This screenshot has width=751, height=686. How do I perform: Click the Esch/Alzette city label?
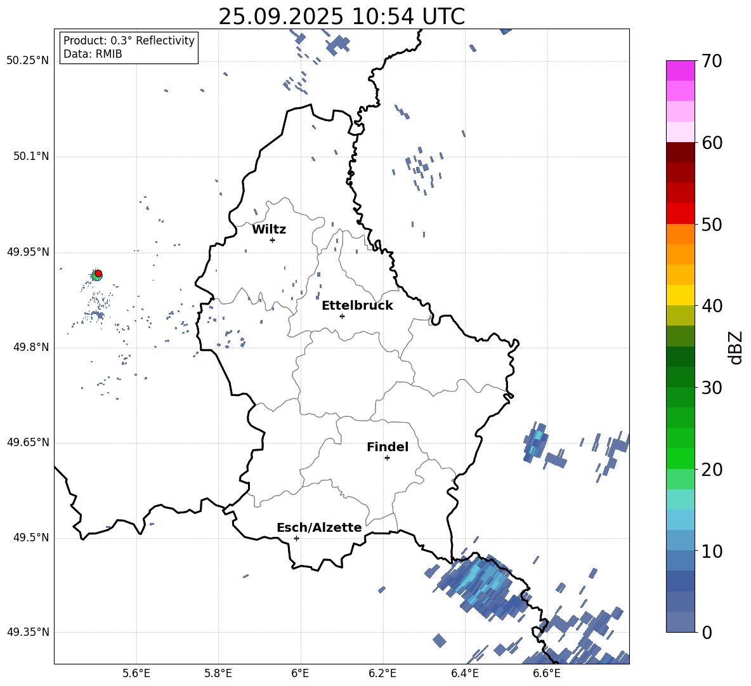(319, 528)
